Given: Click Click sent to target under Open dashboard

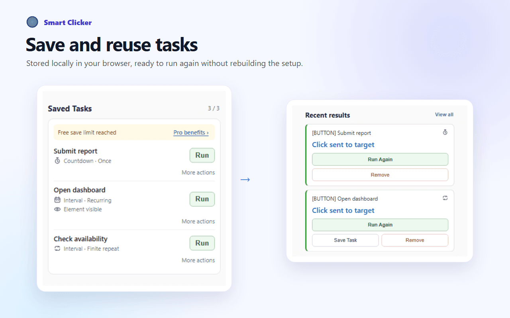Looking at the screenshot, I should (343, 211).
